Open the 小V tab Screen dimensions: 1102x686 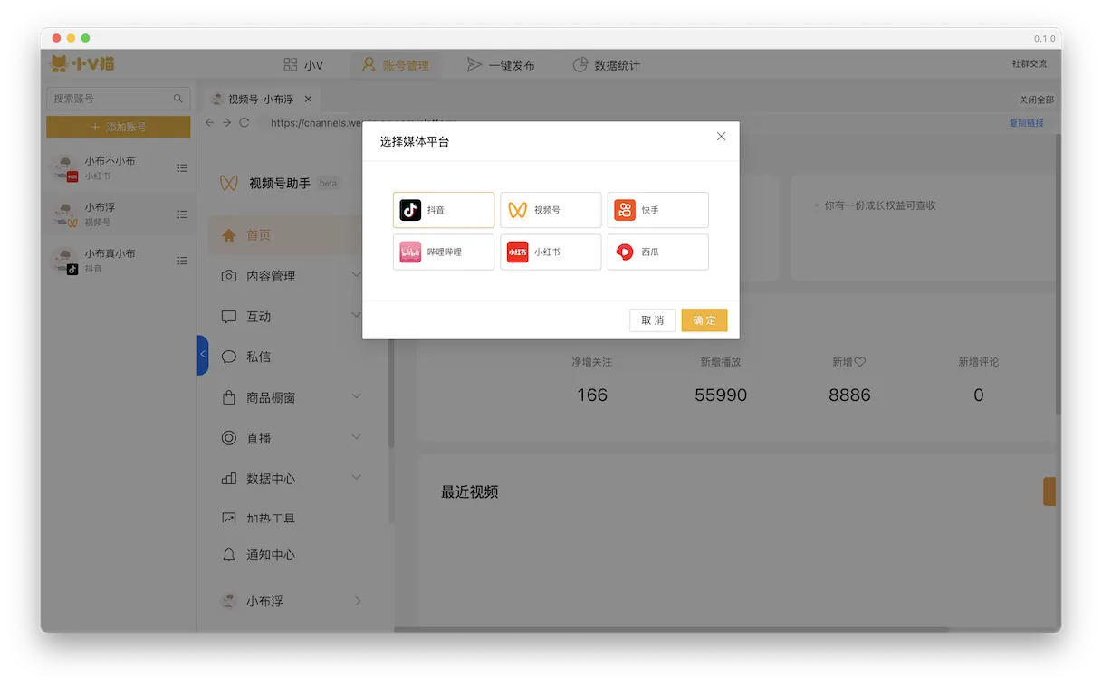pos(303,65)
